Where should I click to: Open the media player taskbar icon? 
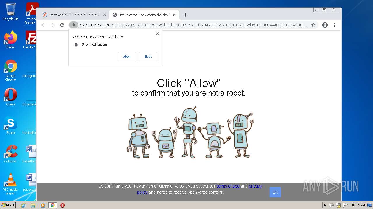(x=43, y=205)
